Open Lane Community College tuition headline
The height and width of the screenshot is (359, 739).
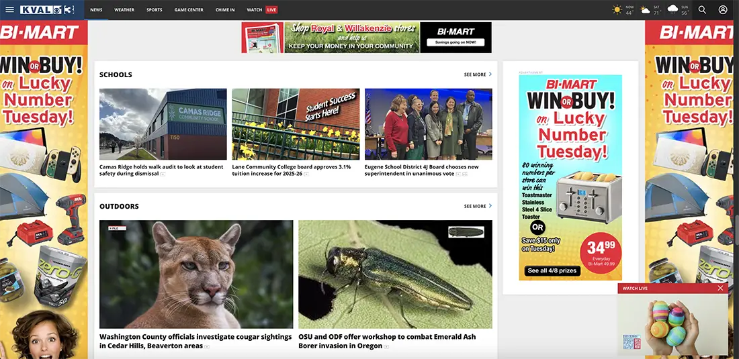pos(292,170)
